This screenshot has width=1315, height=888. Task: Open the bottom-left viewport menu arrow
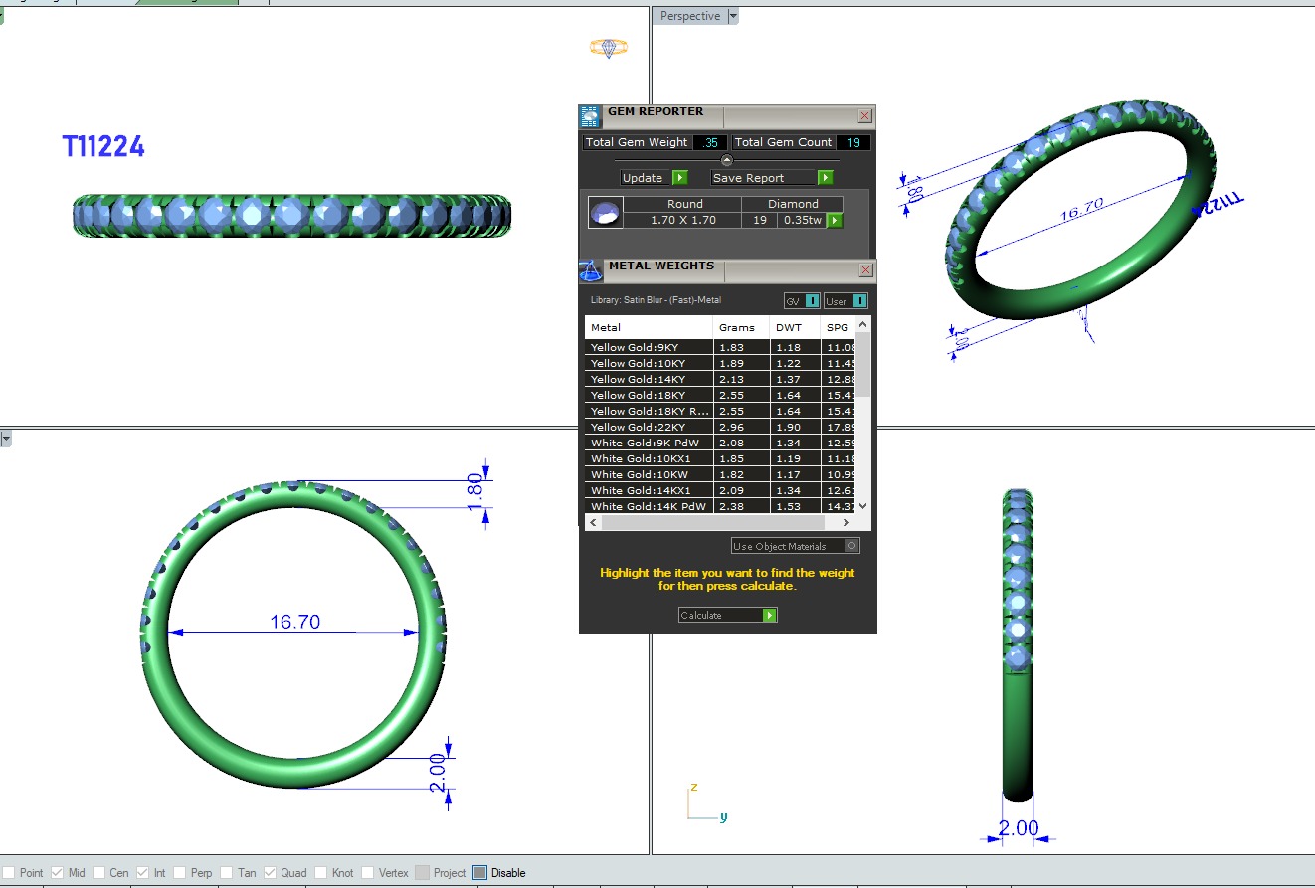pyautogui.click(x=6, y=439)
